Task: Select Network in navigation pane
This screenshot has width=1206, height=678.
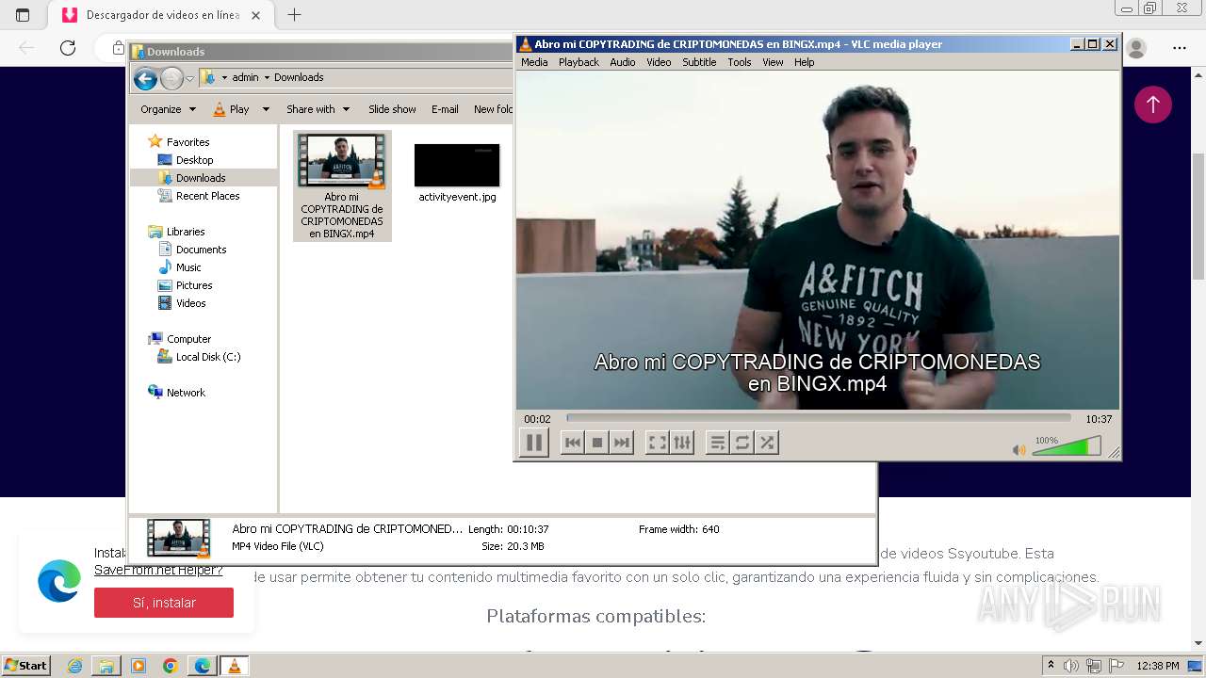Action: (x=186, y=393)
